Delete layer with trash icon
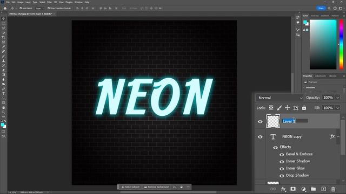Viewport: 346px width, 194px height. pyautogui.click(x=333, y=189)
